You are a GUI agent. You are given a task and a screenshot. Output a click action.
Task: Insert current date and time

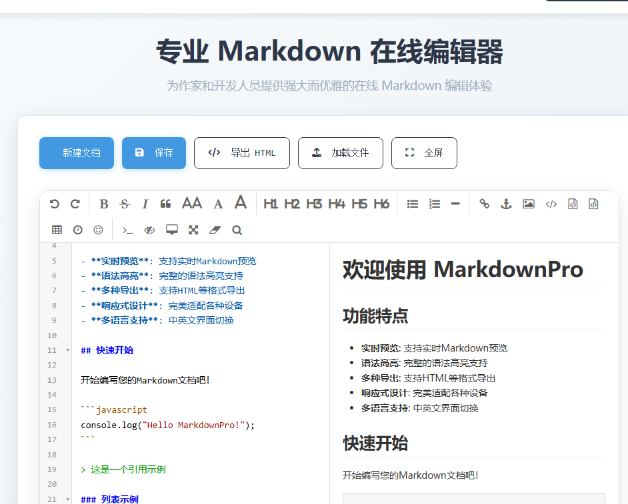[x=78, y=230]
